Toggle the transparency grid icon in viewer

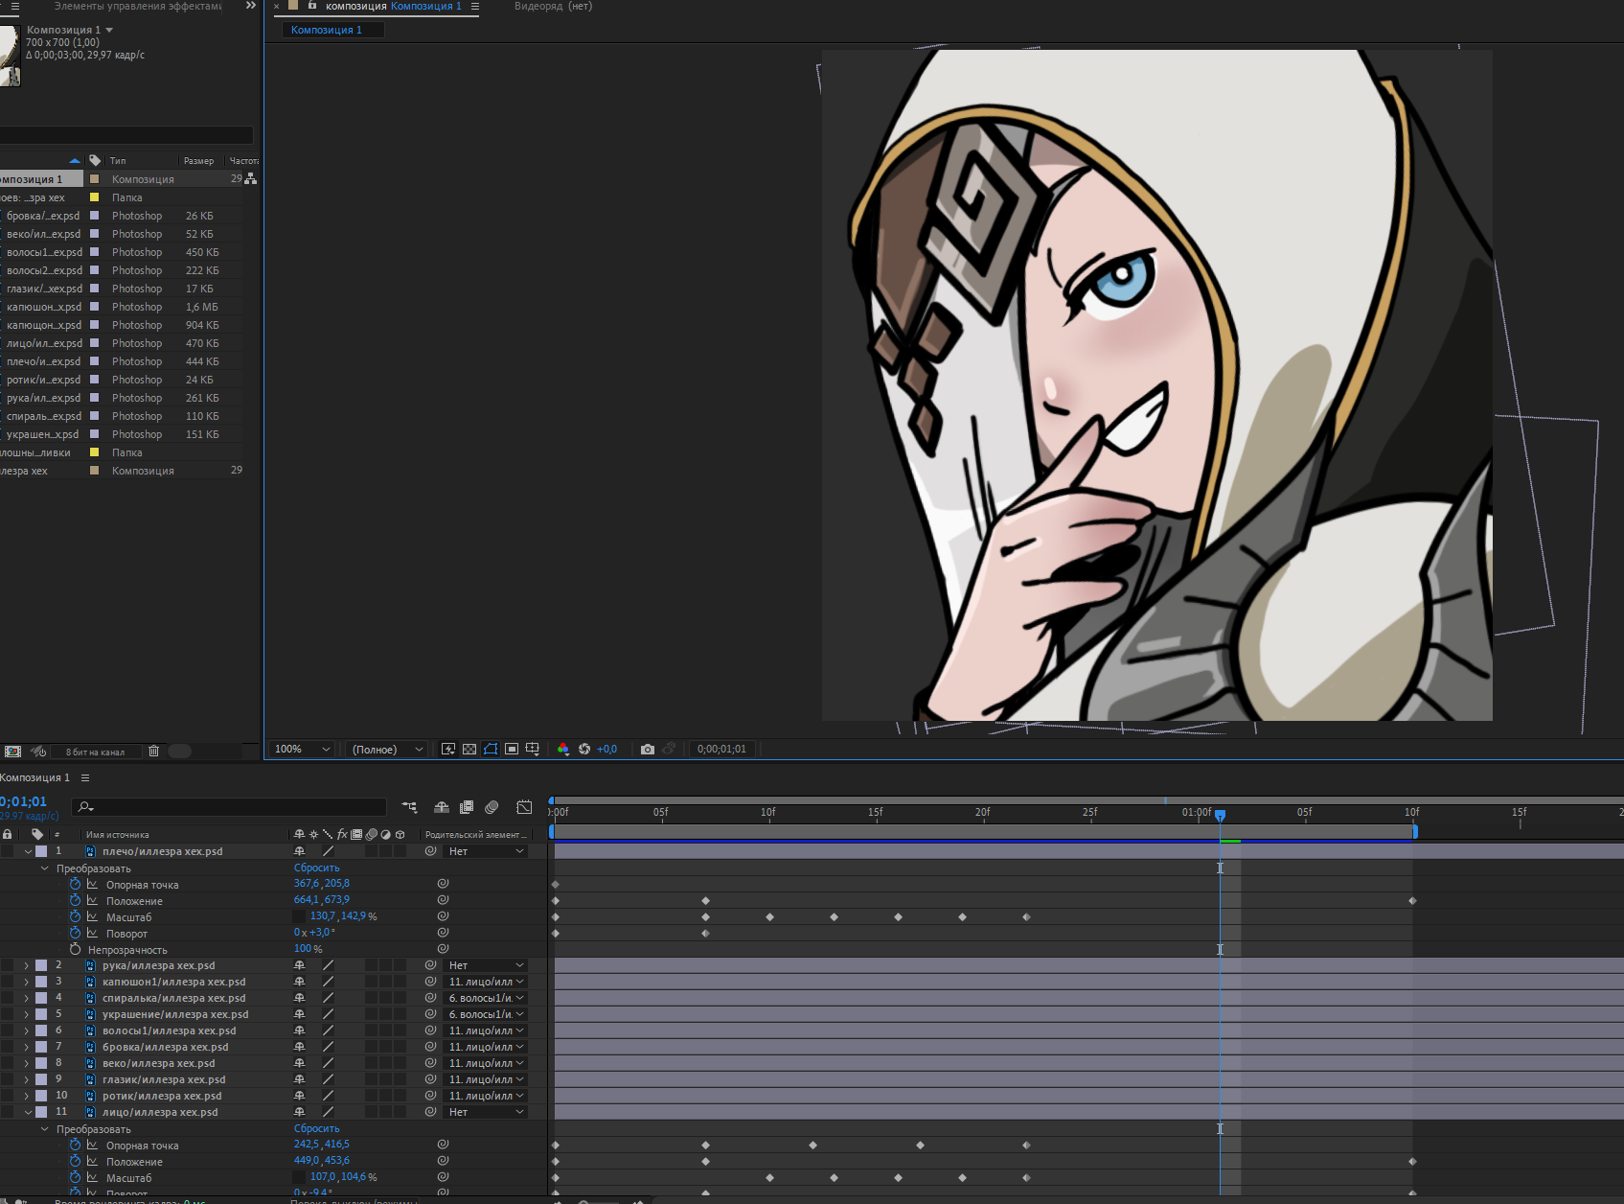469,749
